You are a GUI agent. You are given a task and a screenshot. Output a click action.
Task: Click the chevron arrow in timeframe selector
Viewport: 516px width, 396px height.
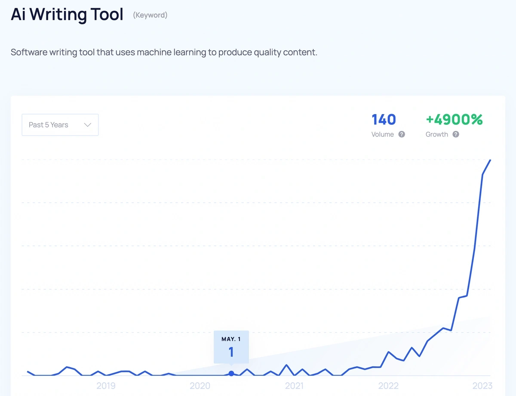(x=88, y=125)
